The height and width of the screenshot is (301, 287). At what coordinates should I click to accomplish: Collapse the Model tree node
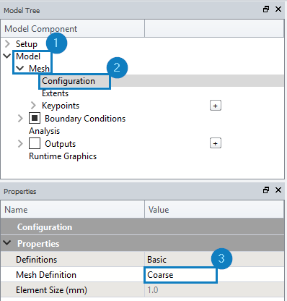point(7,56)
